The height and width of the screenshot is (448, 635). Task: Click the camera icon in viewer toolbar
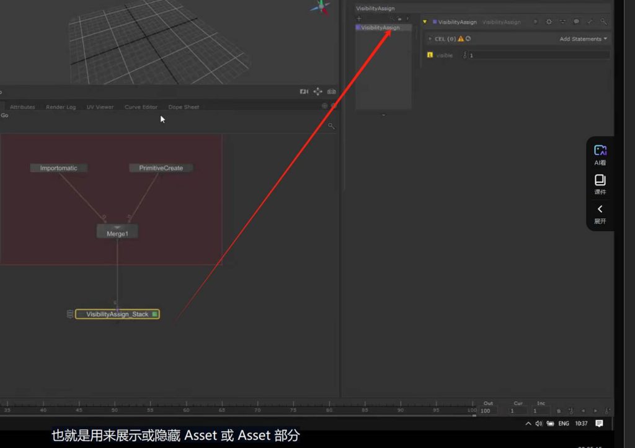pos(304,92)
